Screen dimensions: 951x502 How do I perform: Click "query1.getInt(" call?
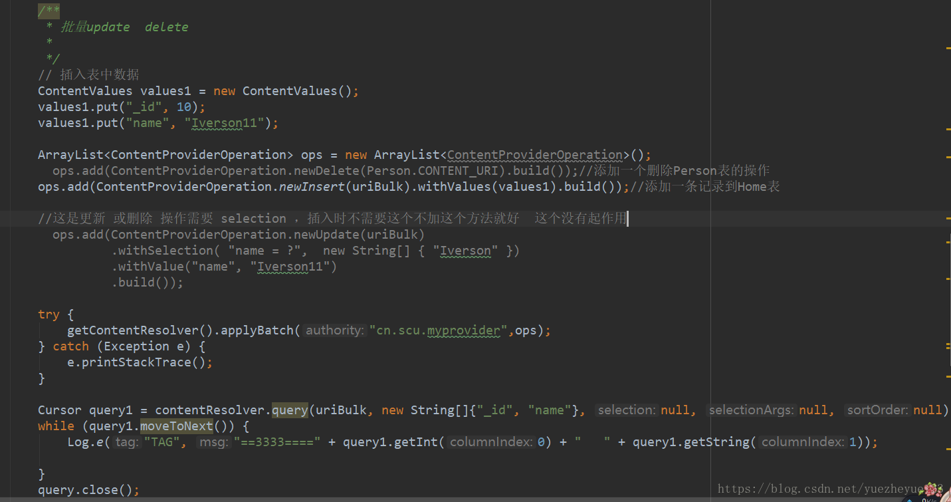394,442
